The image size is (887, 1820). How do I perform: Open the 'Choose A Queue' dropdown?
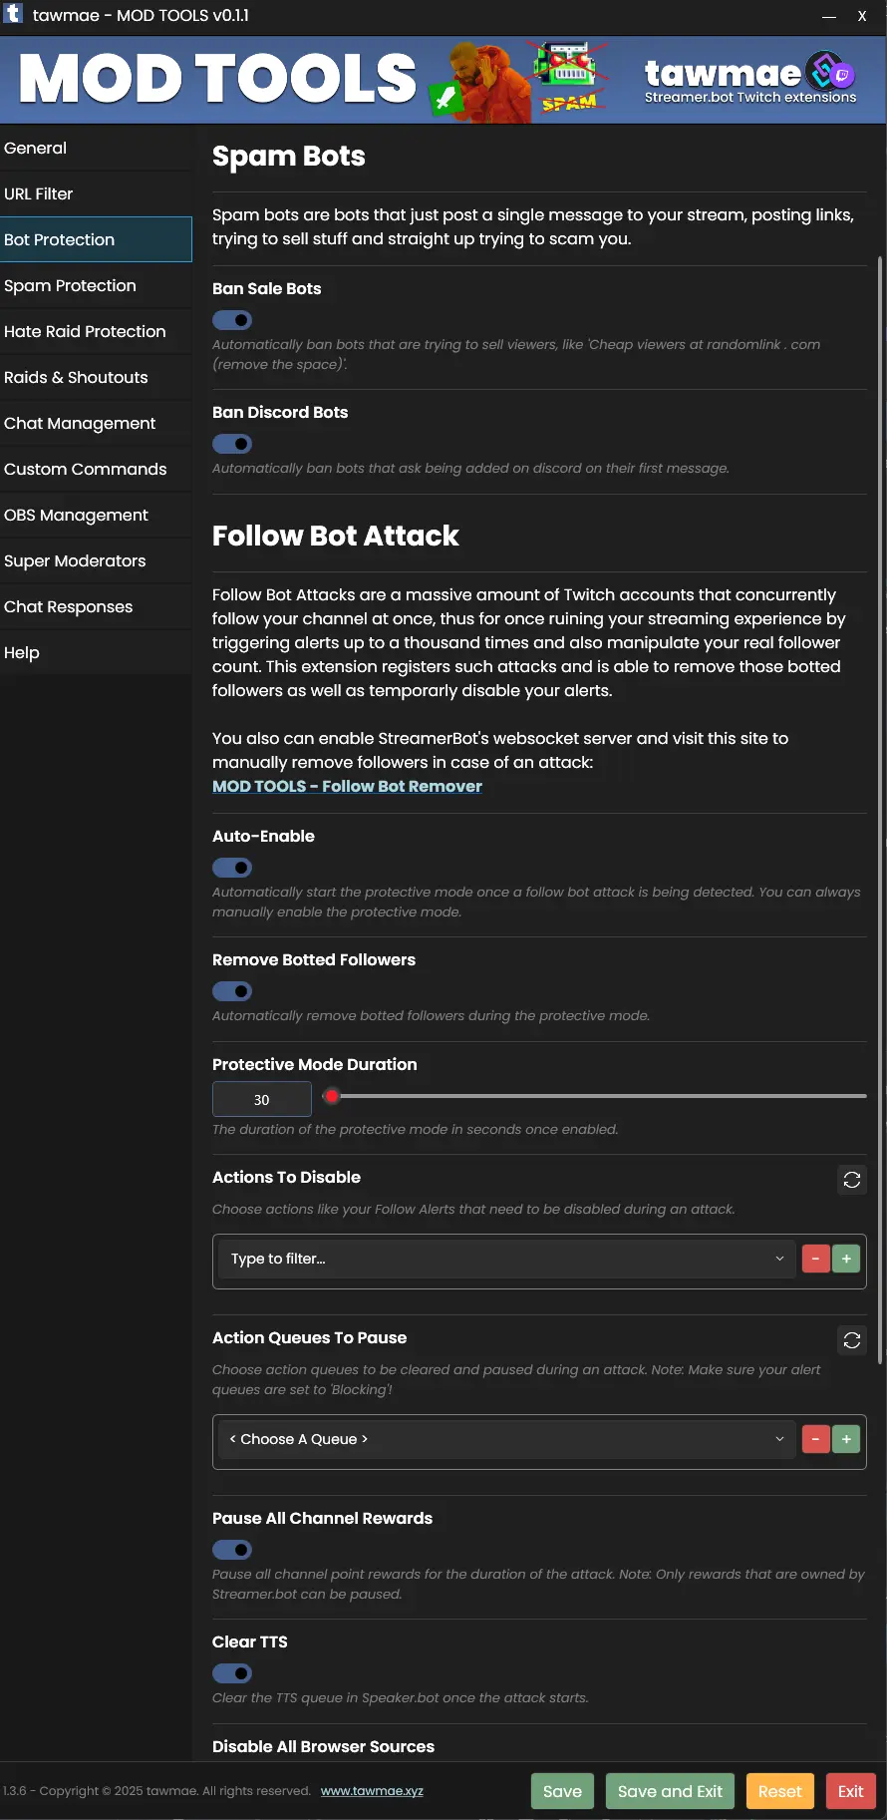pos(506,1439)
